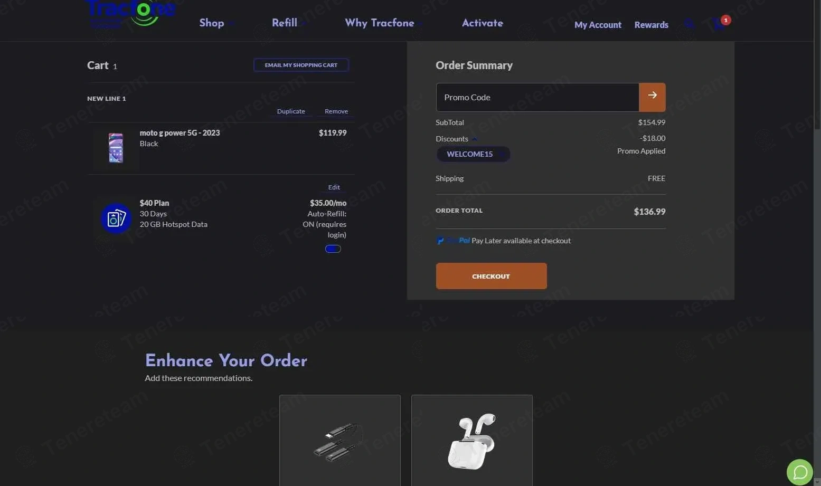Click the search magnifier icon in header
Image resolution: width=821 pixels, height=486 pixels.
pos(689,24)
